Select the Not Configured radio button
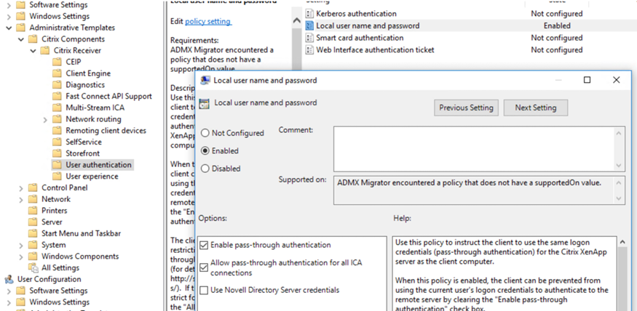 point(205,133)
